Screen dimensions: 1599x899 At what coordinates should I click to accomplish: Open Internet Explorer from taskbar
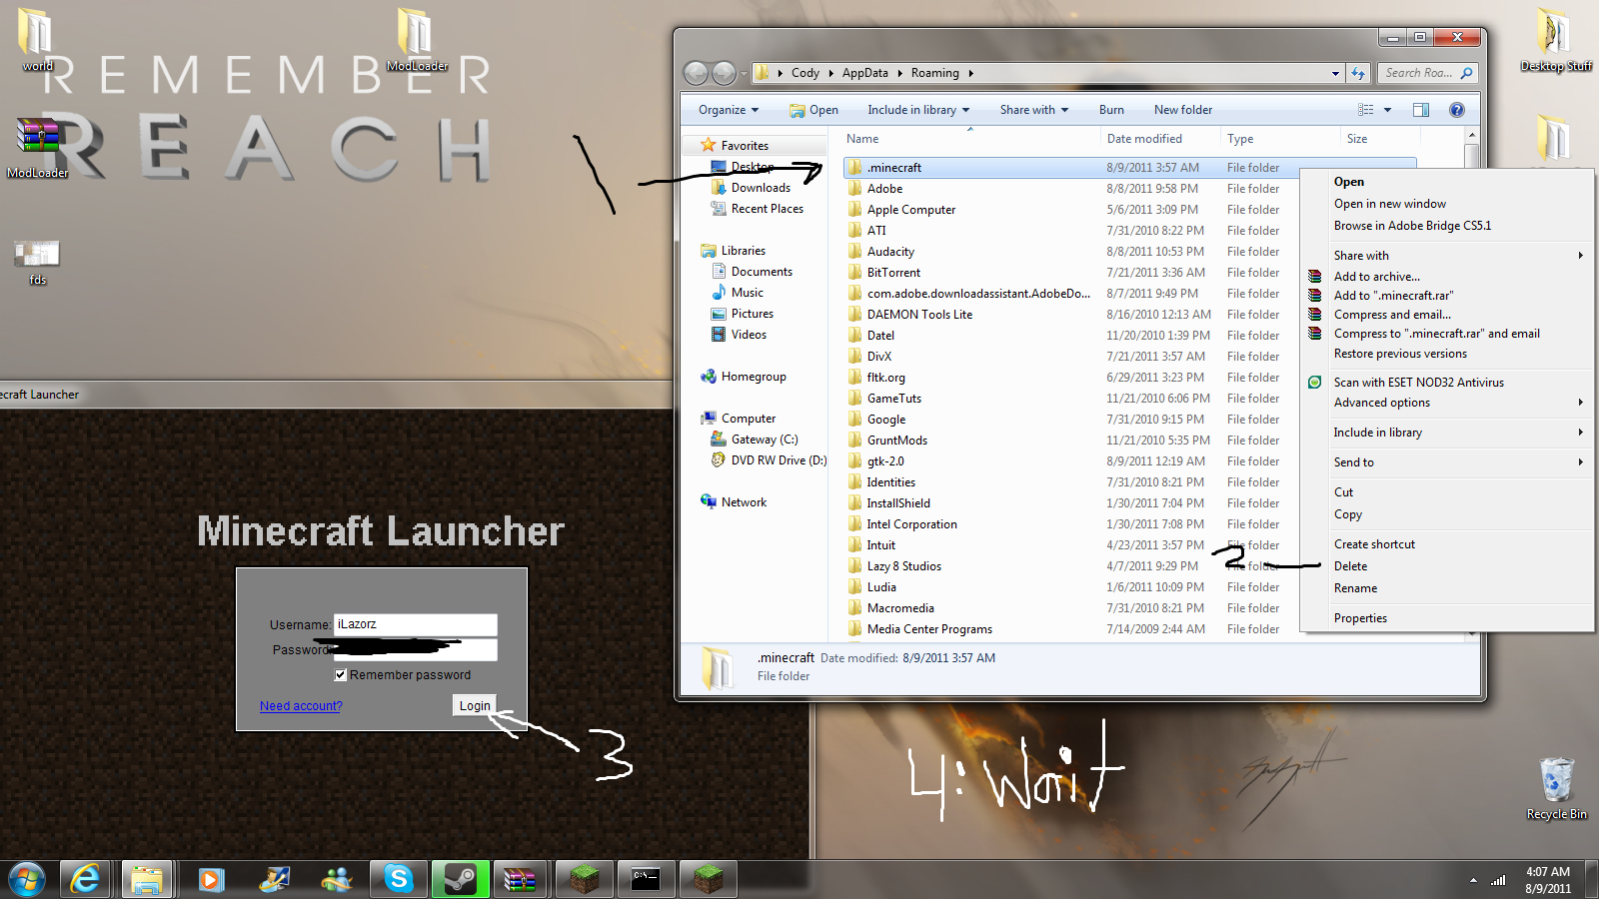(86, 879)
